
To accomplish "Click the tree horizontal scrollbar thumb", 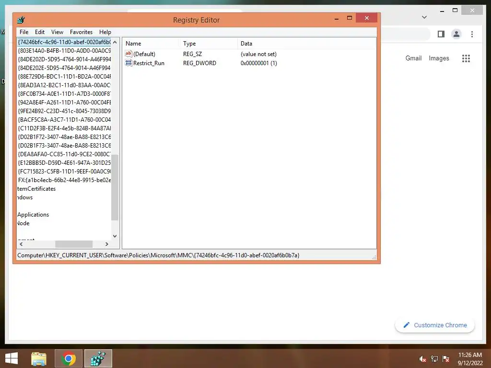I will click(x=74, y=244).
